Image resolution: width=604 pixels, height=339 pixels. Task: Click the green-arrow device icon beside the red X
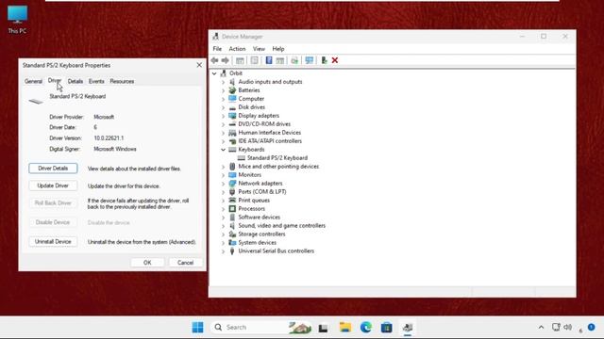point(324,60)
